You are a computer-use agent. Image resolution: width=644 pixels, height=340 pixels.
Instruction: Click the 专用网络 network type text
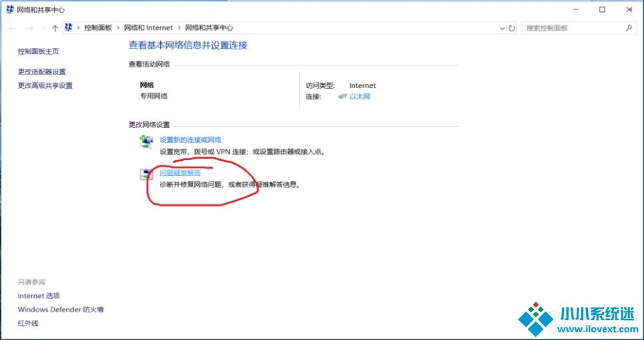coord(153,97)
